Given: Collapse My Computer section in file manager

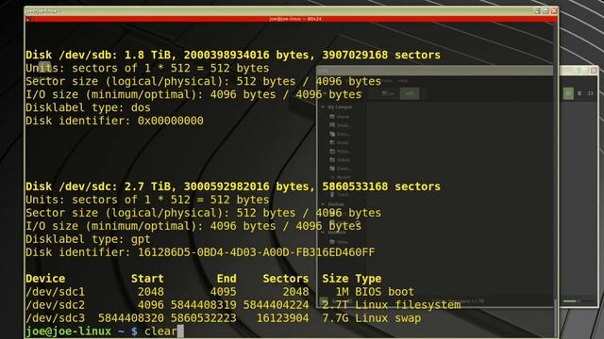Looking at the screenshot, I should click(323, 107).
